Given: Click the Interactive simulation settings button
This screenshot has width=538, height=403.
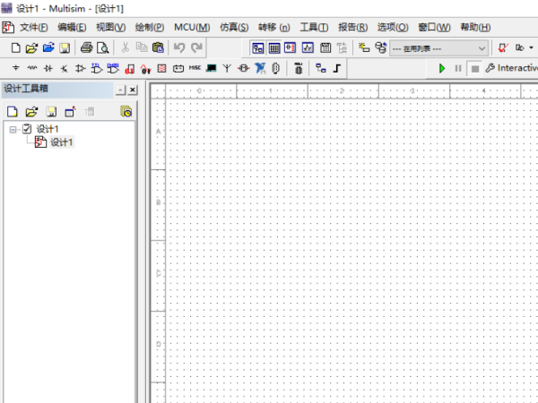Looking at the screenshot, I should (x=511, y=68).
